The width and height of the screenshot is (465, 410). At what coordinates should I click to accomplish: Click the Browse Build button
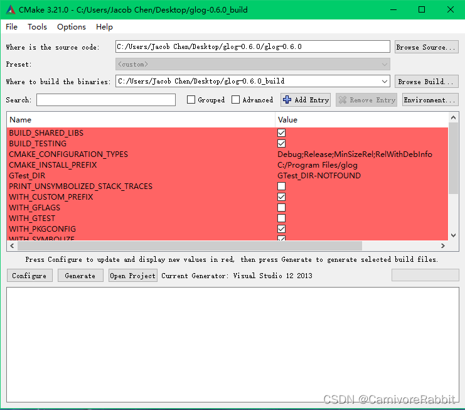pyautogui.click(x=426, y=82)
